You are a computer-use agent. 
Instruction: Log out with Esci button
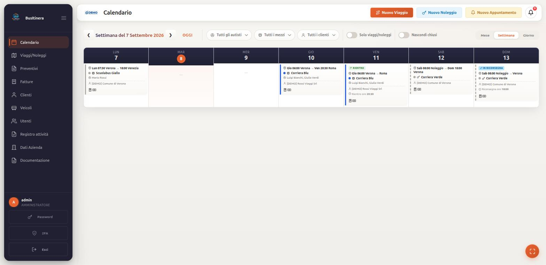point(38,250)
